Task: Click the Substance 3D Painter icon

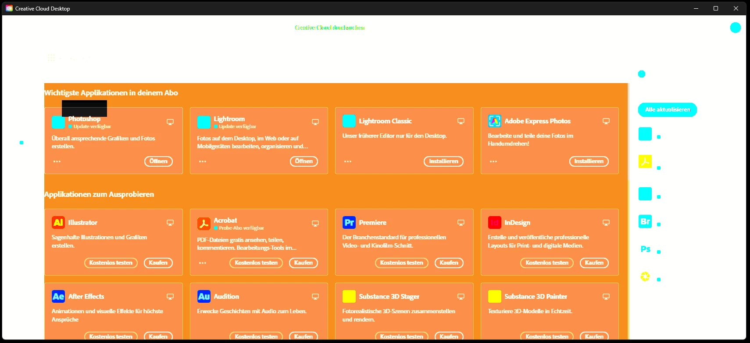Action: tap(495, 296)
